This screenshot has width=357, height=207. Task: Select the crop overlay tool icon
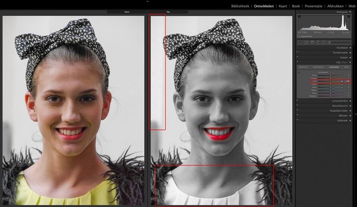[300, 42]
